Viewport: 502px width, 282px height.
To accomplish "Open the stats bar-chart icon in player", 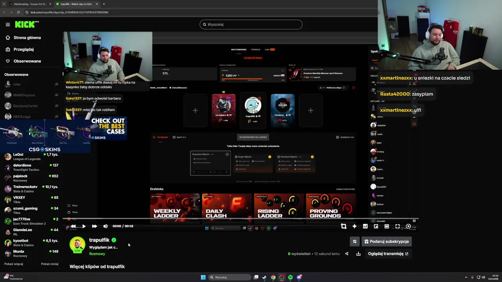I will [x=365, y=226].
